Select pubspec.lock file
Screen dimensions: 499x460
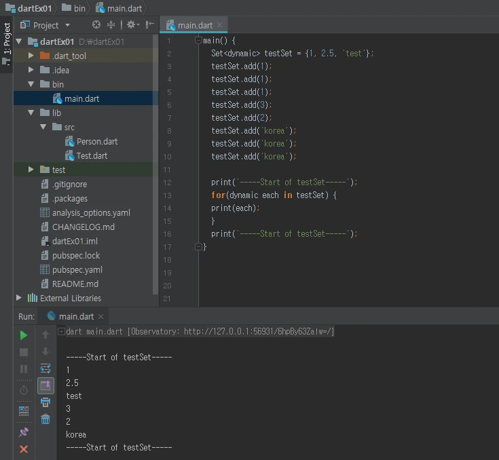click(70, 256)
